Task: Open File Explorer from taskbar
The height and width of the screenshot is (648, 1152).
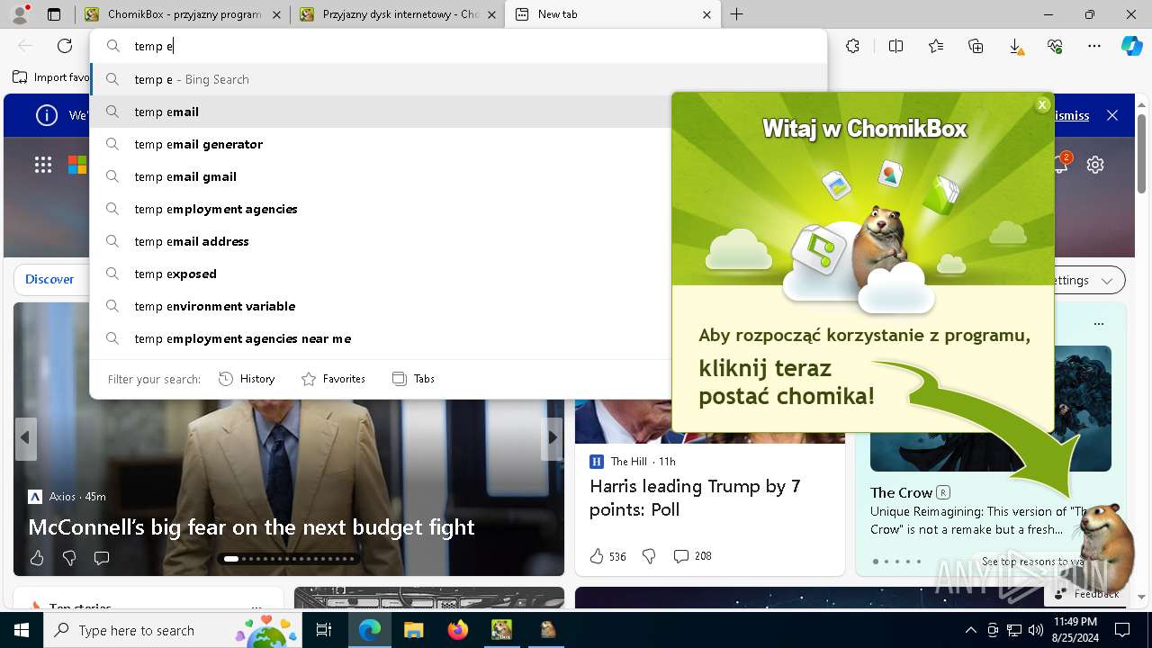Action: tap(413, 631)
